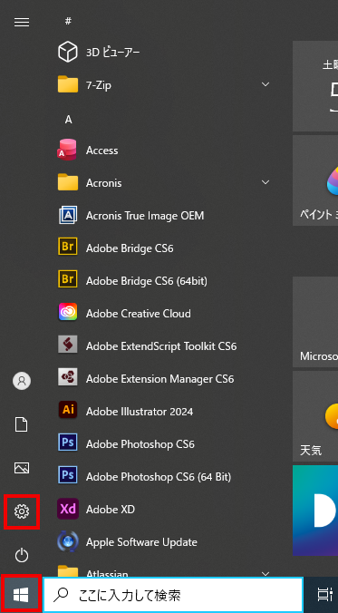Select the Adobe Illustrator 2024 label

click(140, 412)
